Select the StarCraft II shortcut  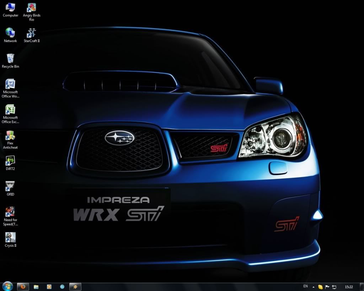(x=32, y=35)
